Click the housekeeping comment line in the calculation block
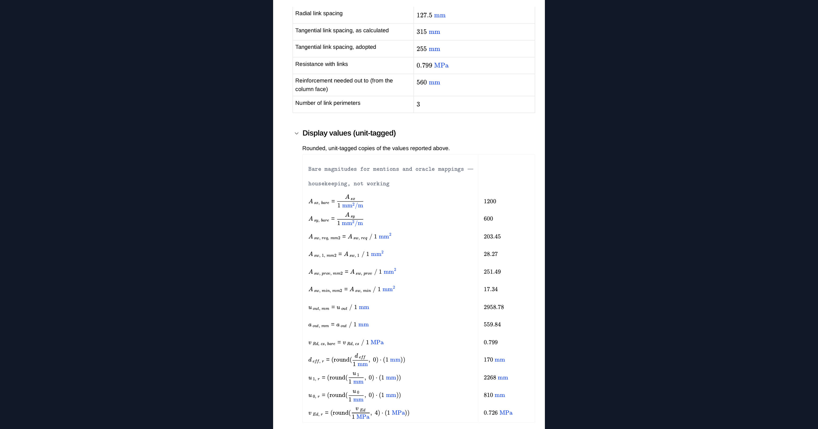This screenshot has height=429, width=818. 349,183
